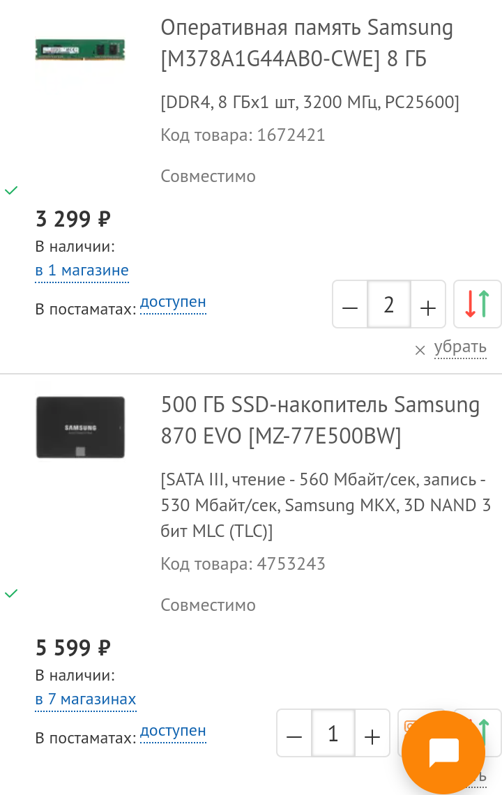The image size is (502, 795).
Task: Increase Samsung RAM quantity with plus
Action: tap(427, 305)
